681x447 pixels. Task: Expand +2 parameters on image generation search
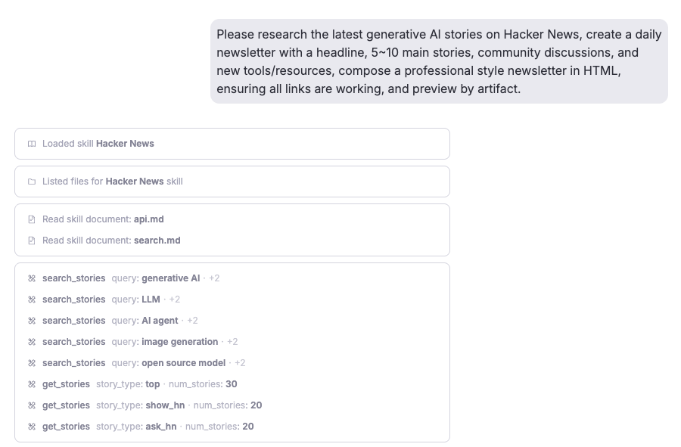pos(232,342)
